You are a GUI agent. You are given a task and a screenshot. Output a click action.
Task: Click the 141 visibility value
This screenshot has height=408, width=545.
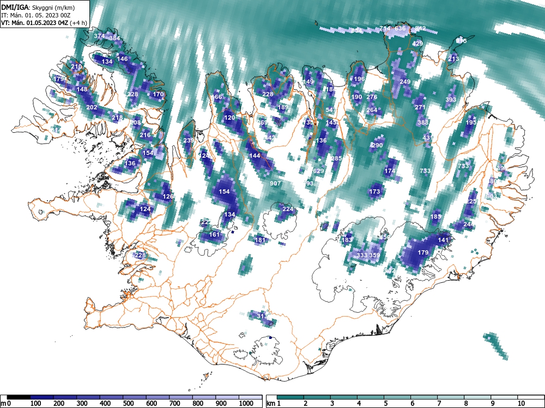click(x=443, y=240)
